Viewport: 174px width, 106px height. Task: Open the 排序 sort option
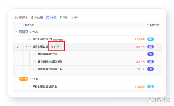74,17
